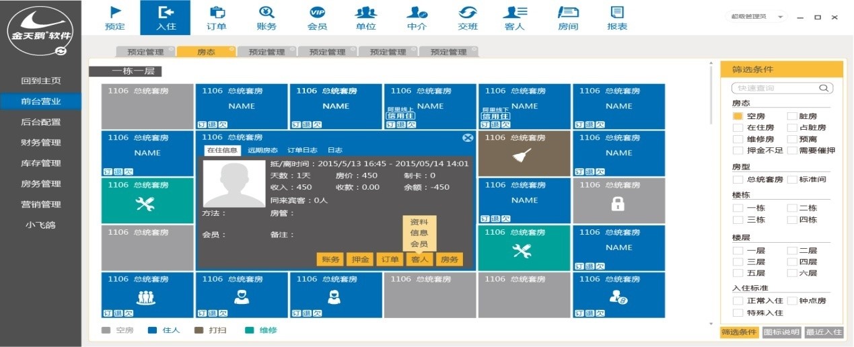The height and width of the screenshot is (347, 854).
Task: Click the broom icon on cleaning room tile
Action: coord(524,157)
